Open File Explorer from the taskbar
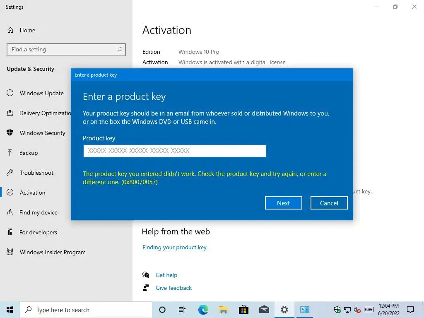Viewport: 424px width, 318px height. pyautogui.click(x=223, y=310)
